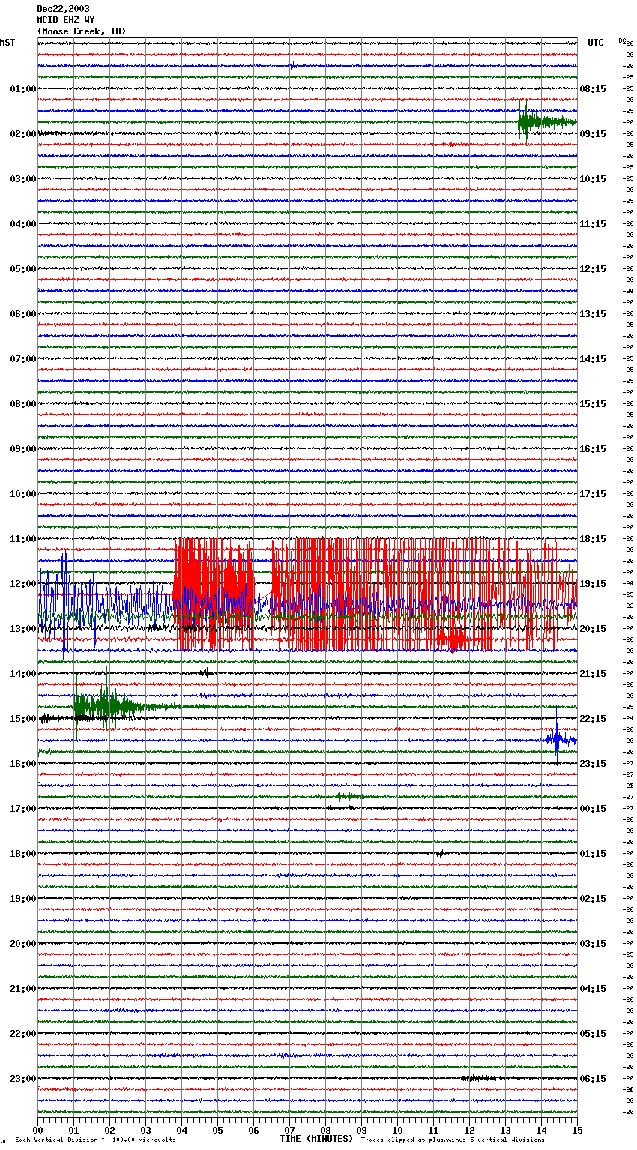Select the 20:00 MST row label
This screenshot has height=1150, width=637.
click(23, 944)
